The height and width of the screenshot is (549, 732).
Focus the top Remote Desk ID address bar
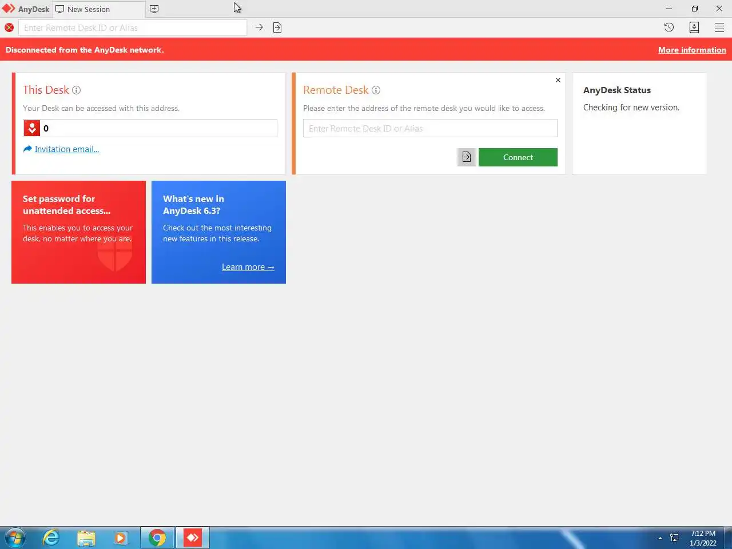133,27
